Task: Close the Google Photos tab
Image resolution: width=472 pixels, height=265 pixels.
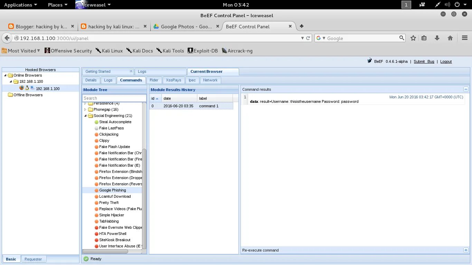Action: (x=217, y=26)
